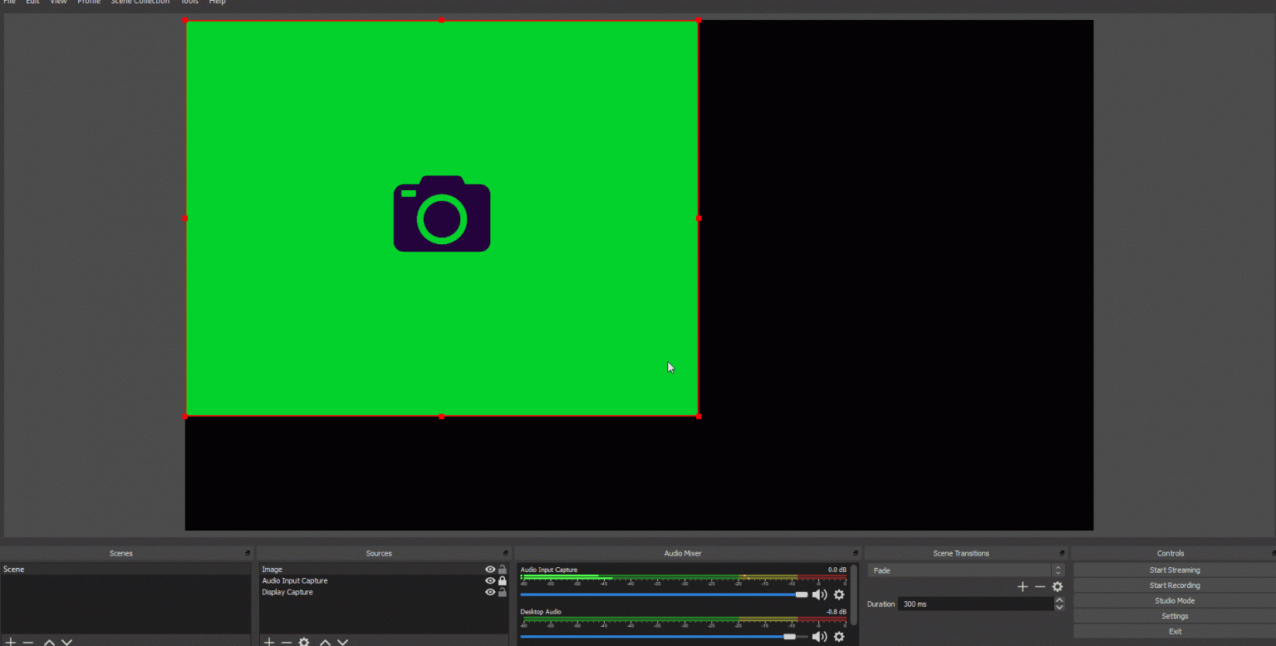Open the Tools menu
The height and width of the screenshot is (646, 1276).
click(189, 2)
